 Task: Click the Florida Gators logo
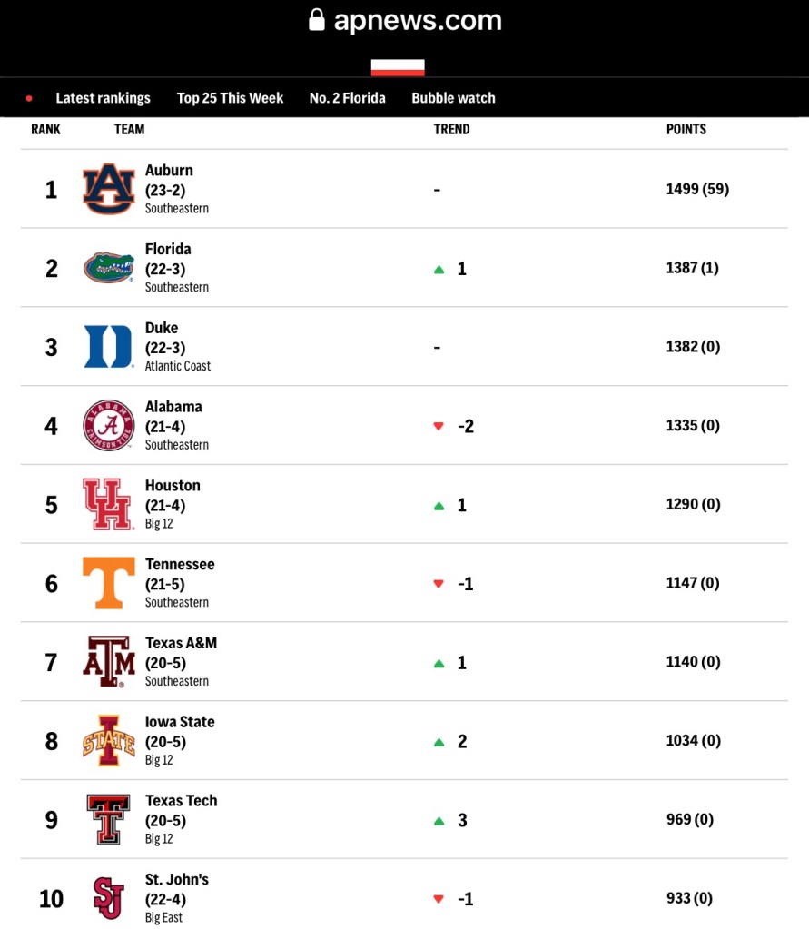click(x=109, y=268)
